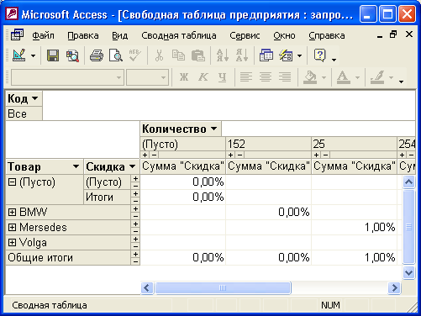Click the New Object icon
The image size is (421, 316).
(286, 55)
